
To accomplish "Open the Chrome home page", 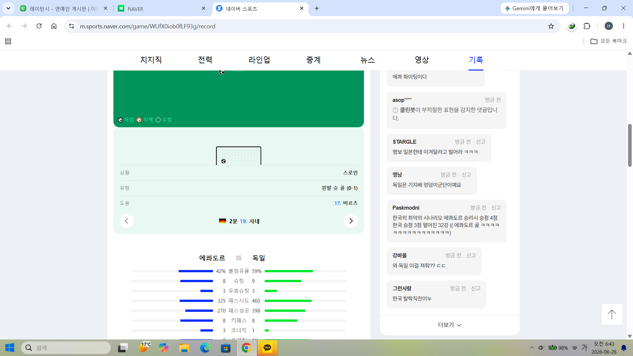I will (x=54, y=26).
